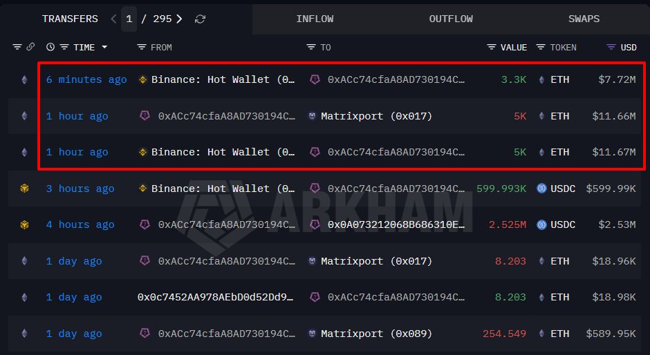Image resolution: width=650 pixels, height=355 pixels.
Task: Open the USD column filter
Action: coord(611,47)
